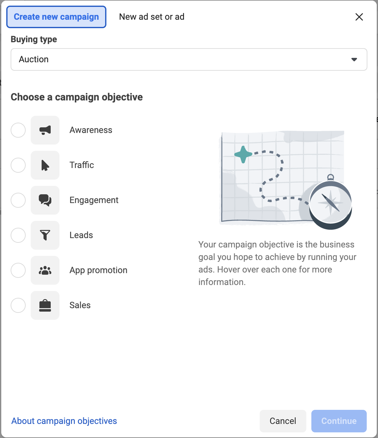The height and width of the screenshot is (438, 378).
Task: Choose the Engagement radio option
Action: coord(18,200)
